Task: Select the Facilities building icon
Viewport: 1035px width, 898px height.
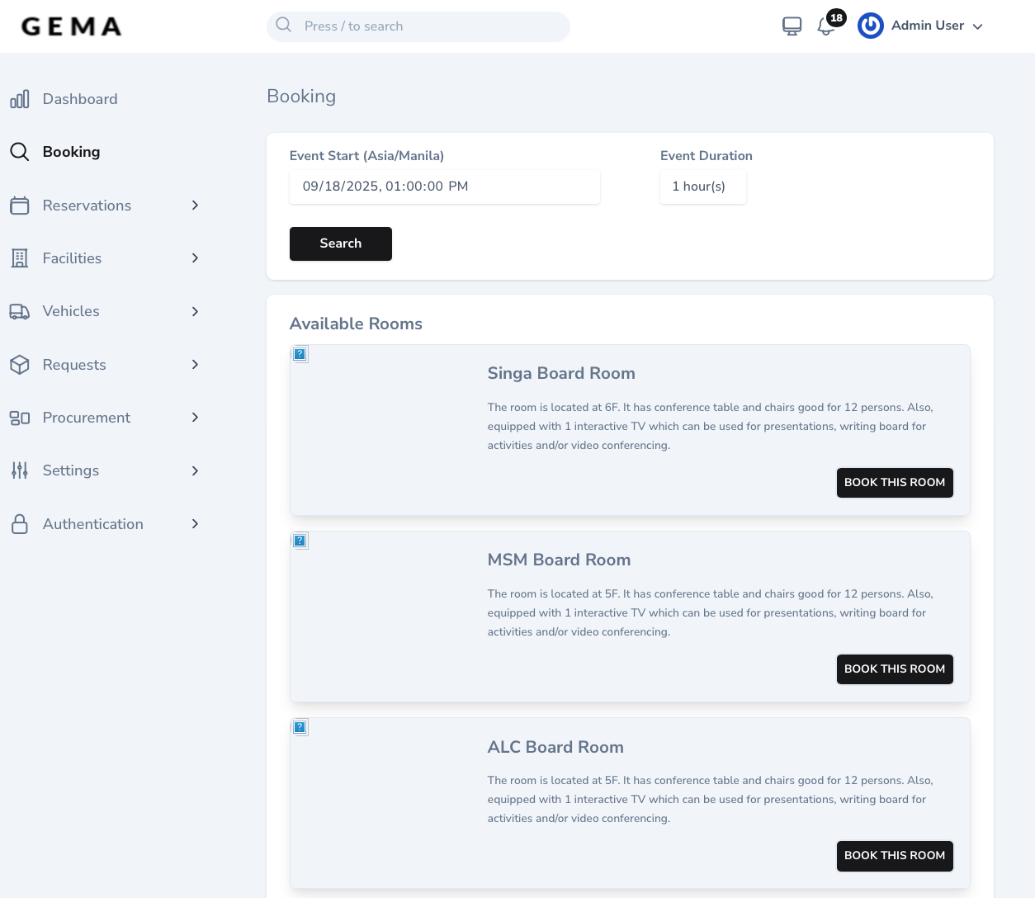Action: 19,258
